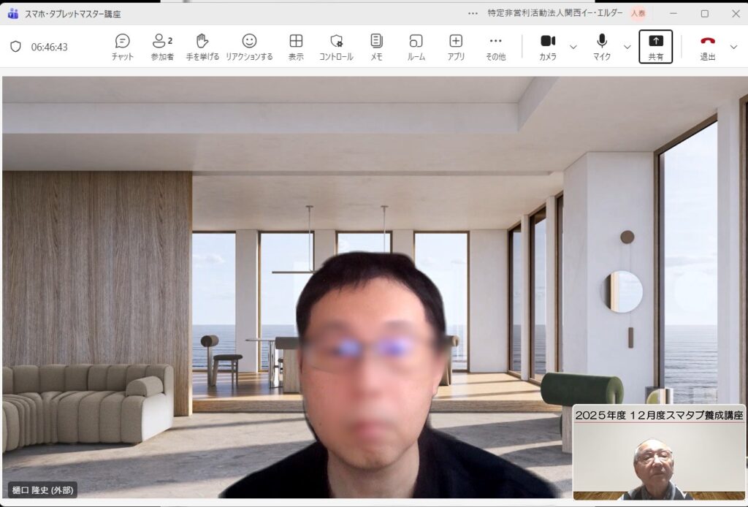Open the アプリ apps panel
This screenshot has width=748, height=507.
[x=456, y=47]
